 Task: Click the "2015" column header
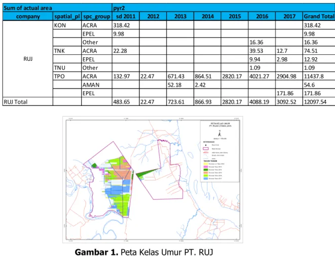(235, 16)
